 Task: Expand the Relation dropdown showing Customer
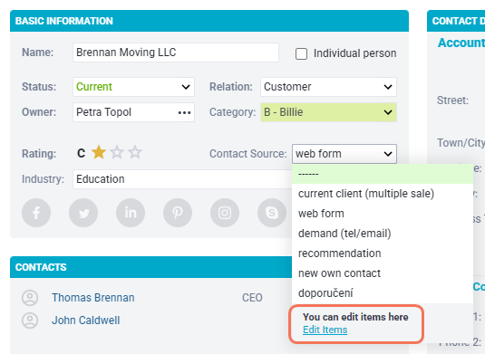pyautogui.click(x=328, y=87)
